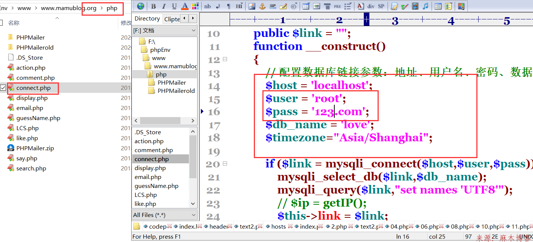Screen dimensions: 533x242
Task: Insert an image tag with the picture icon
Action: pyautogui.click(x=252, y=6)
